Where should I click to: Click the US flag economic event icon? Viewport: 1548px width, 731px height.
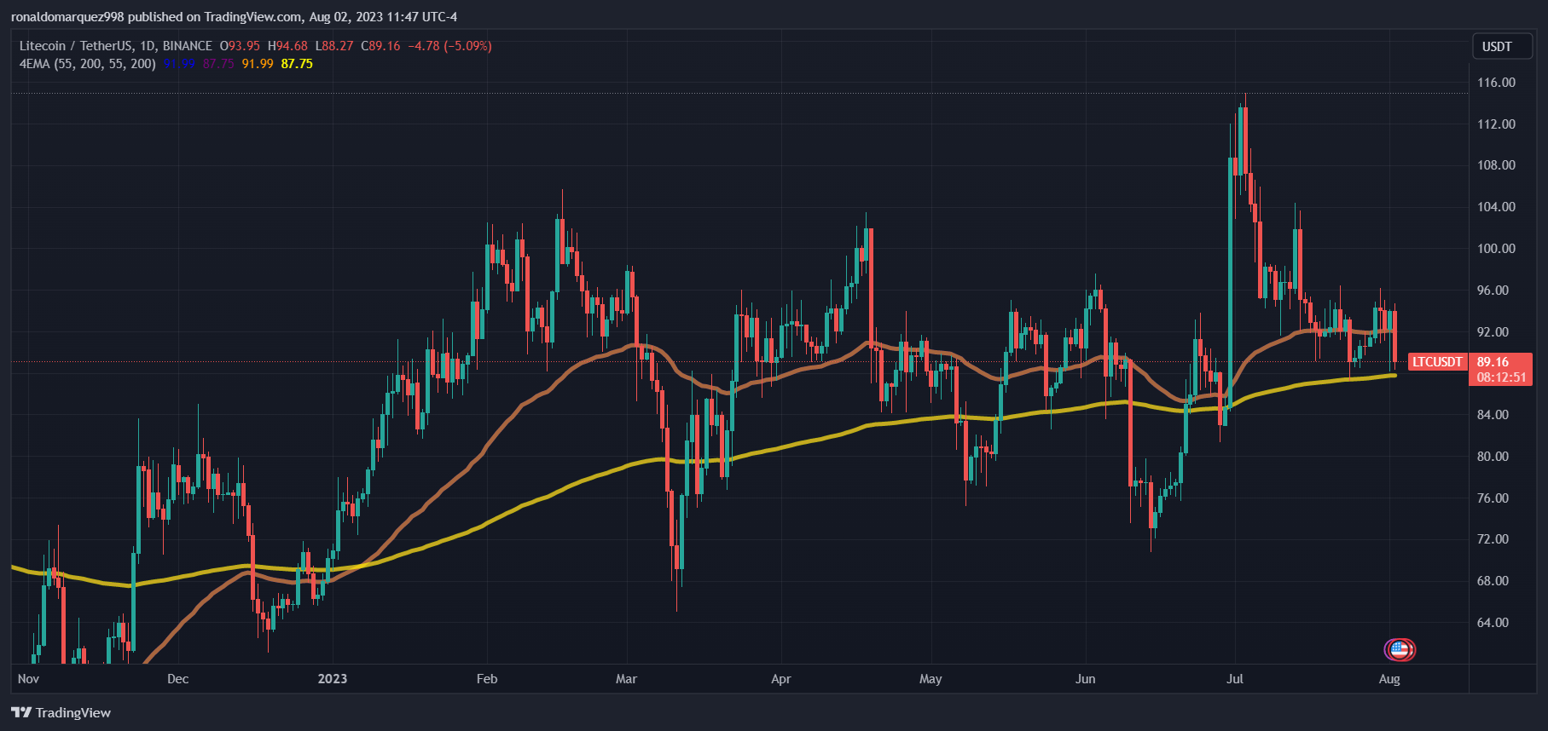click(x=1400, y=650)
